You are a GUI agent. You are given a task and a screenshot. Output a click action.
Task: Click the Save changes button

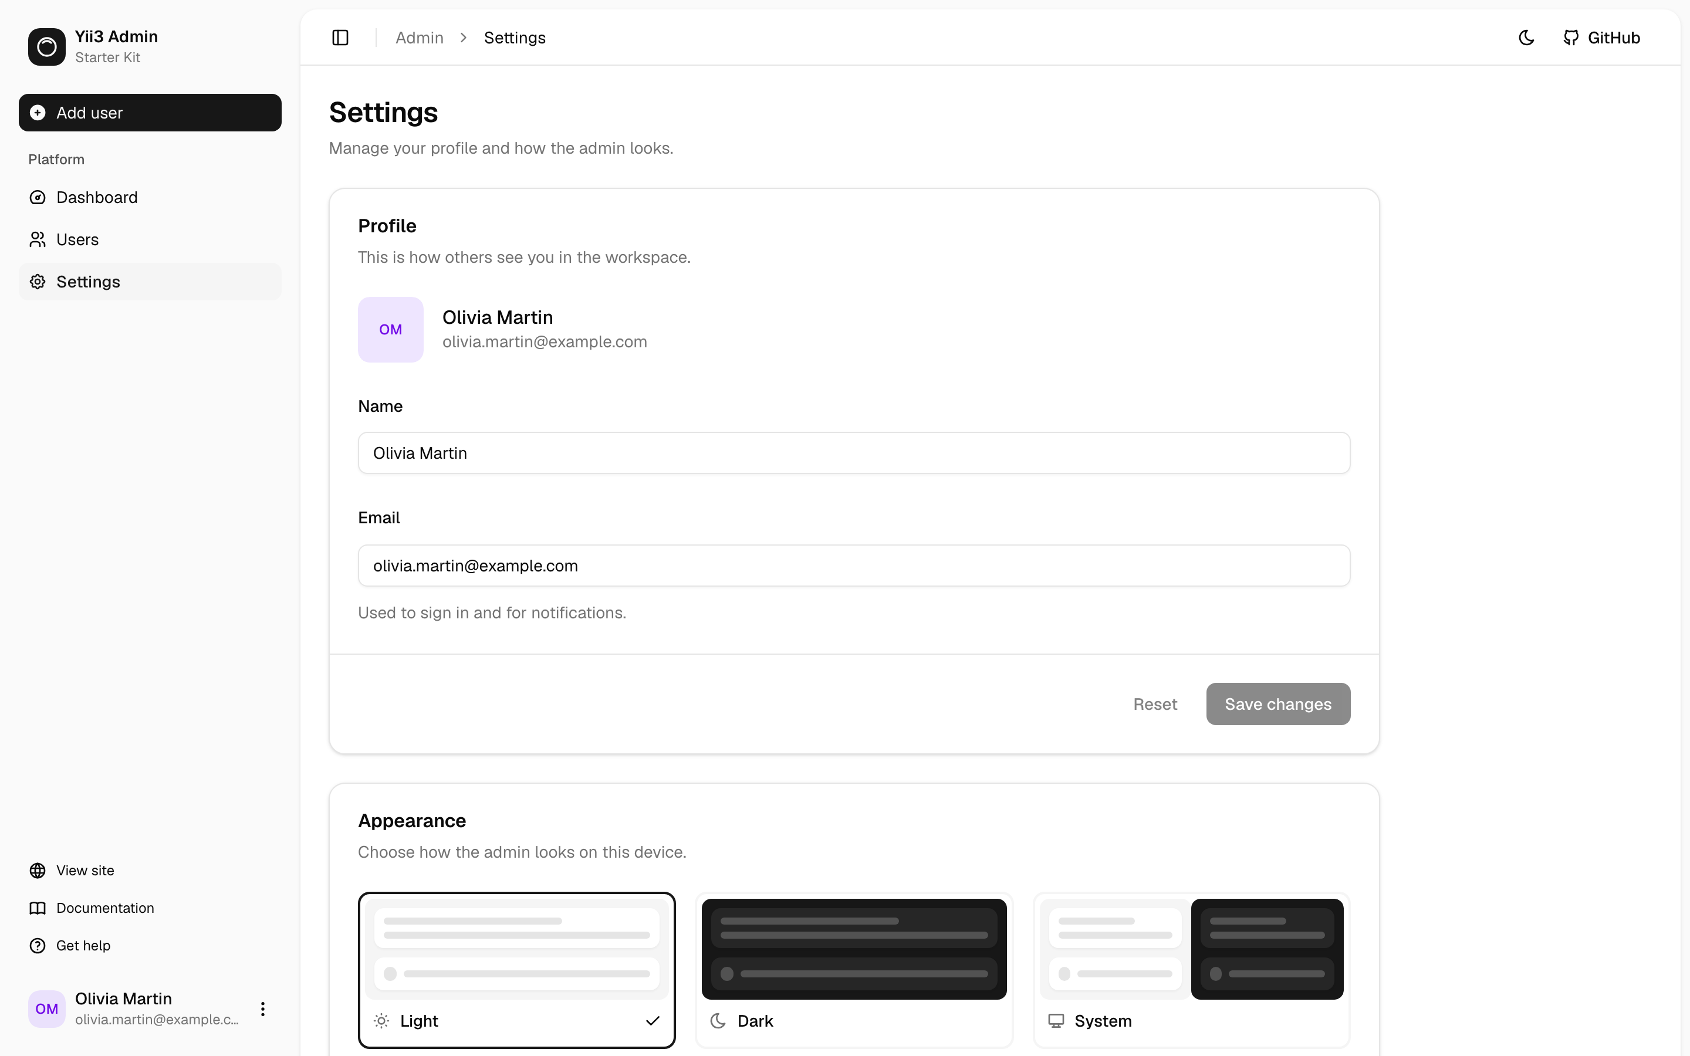coord(1278,704)
